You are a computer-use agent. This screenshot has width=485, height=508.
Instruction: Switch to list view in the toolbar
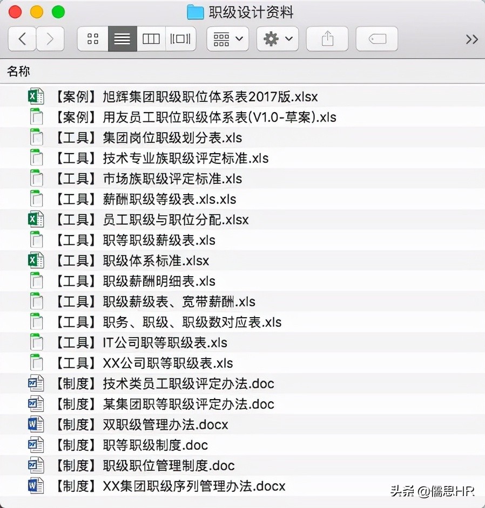click(x=122, y=38)
